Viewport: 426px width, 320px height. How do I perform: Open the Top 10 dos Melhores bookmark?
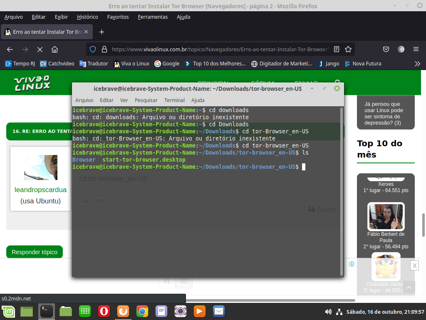215,64
